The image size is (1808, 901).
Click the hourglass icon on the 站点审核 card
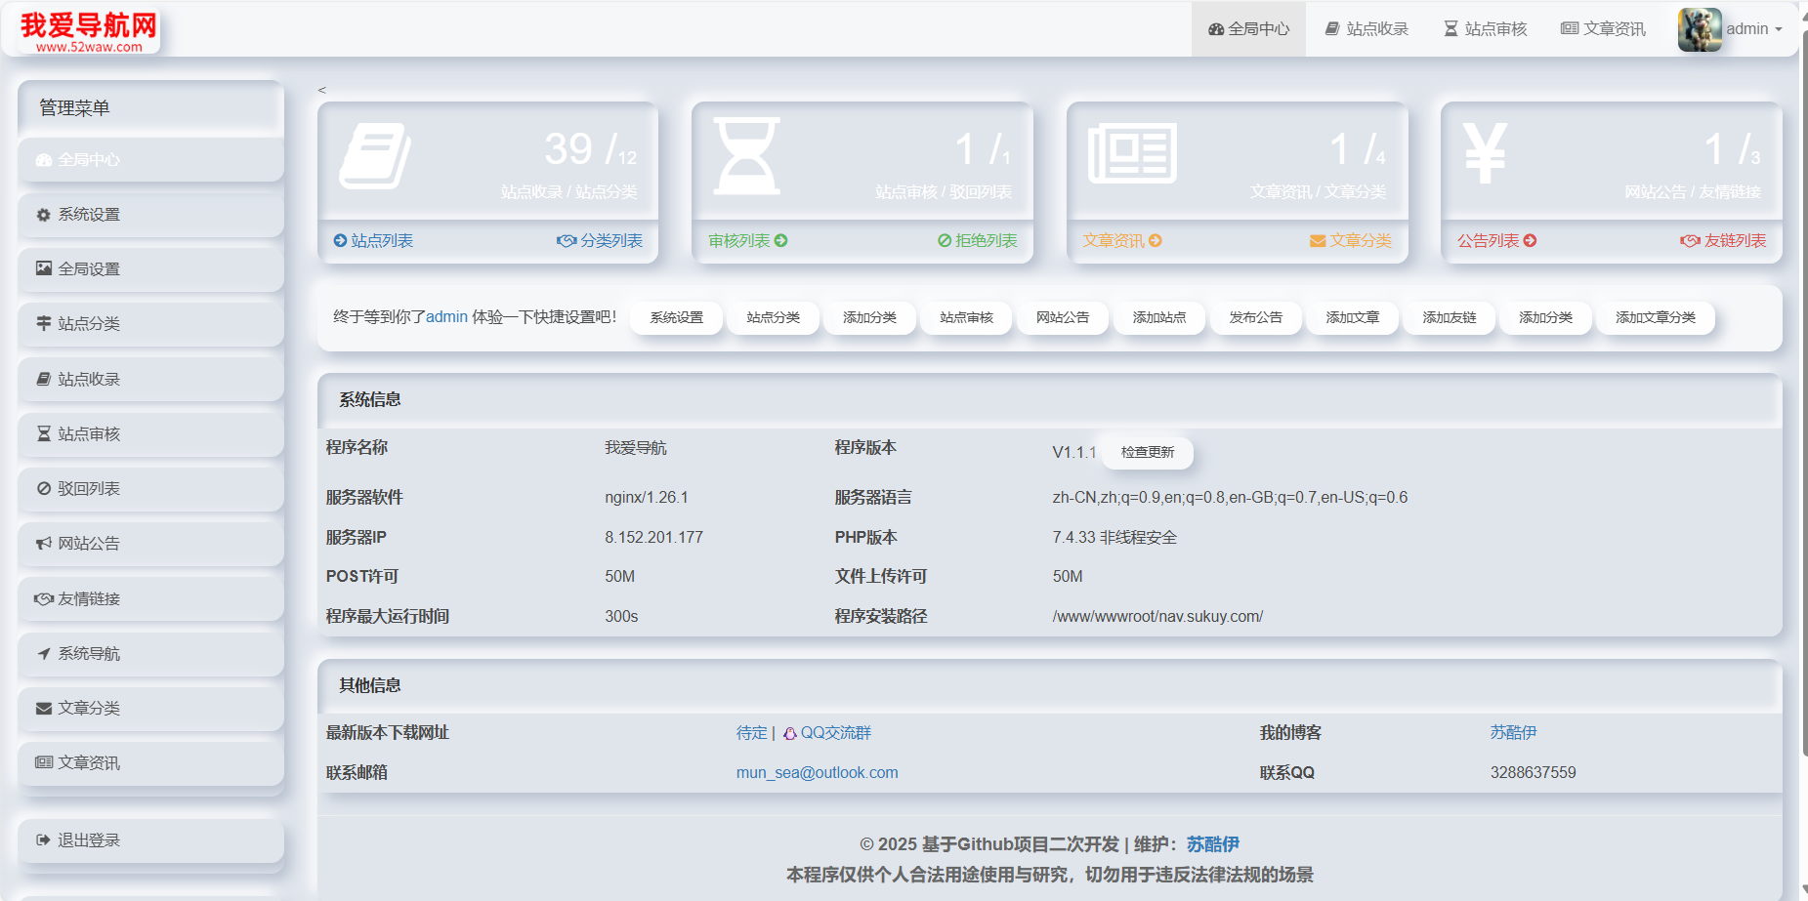pyautogui.click(x=747, y=156)
